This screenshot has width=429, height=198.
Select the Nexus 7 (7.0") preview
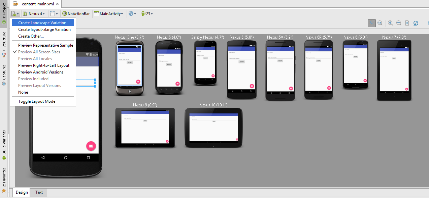point(394,70)
